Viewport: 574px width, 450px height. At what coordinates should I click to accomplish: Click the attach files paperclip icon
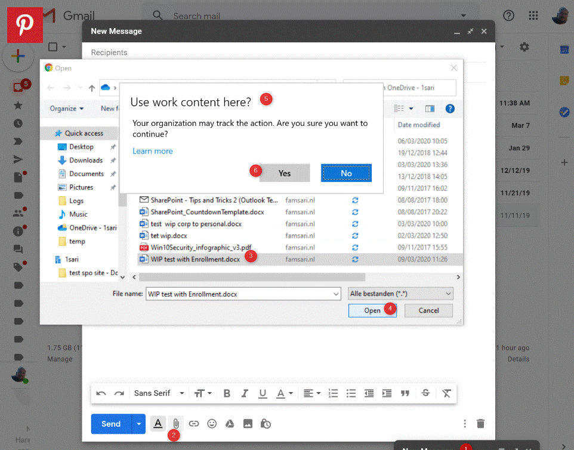(x=176, y=424)
